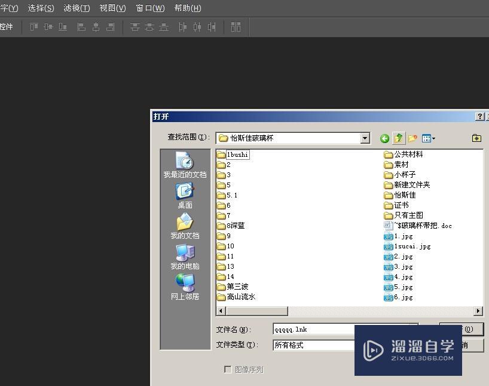
Task: Open the Views menu dropdown arrow
Action: click(433, 138)
